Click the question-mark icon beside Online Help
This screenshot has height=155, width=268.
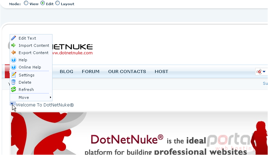tap(13, 67)
